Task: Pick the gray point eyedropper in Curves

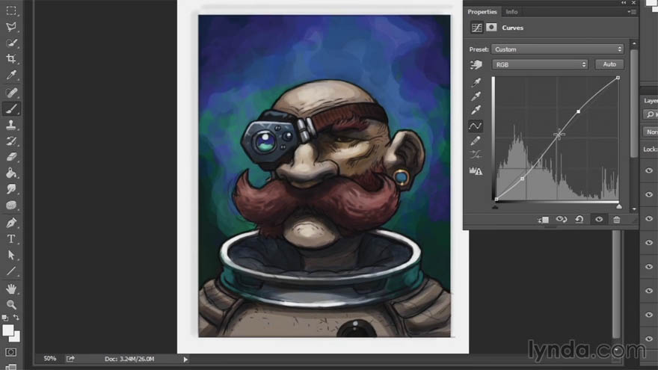Action: click(476, 96)
